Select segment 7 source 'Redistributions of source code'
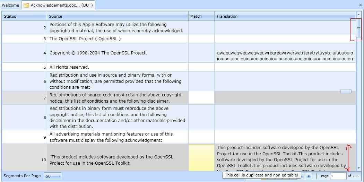 tap(118, 98)
